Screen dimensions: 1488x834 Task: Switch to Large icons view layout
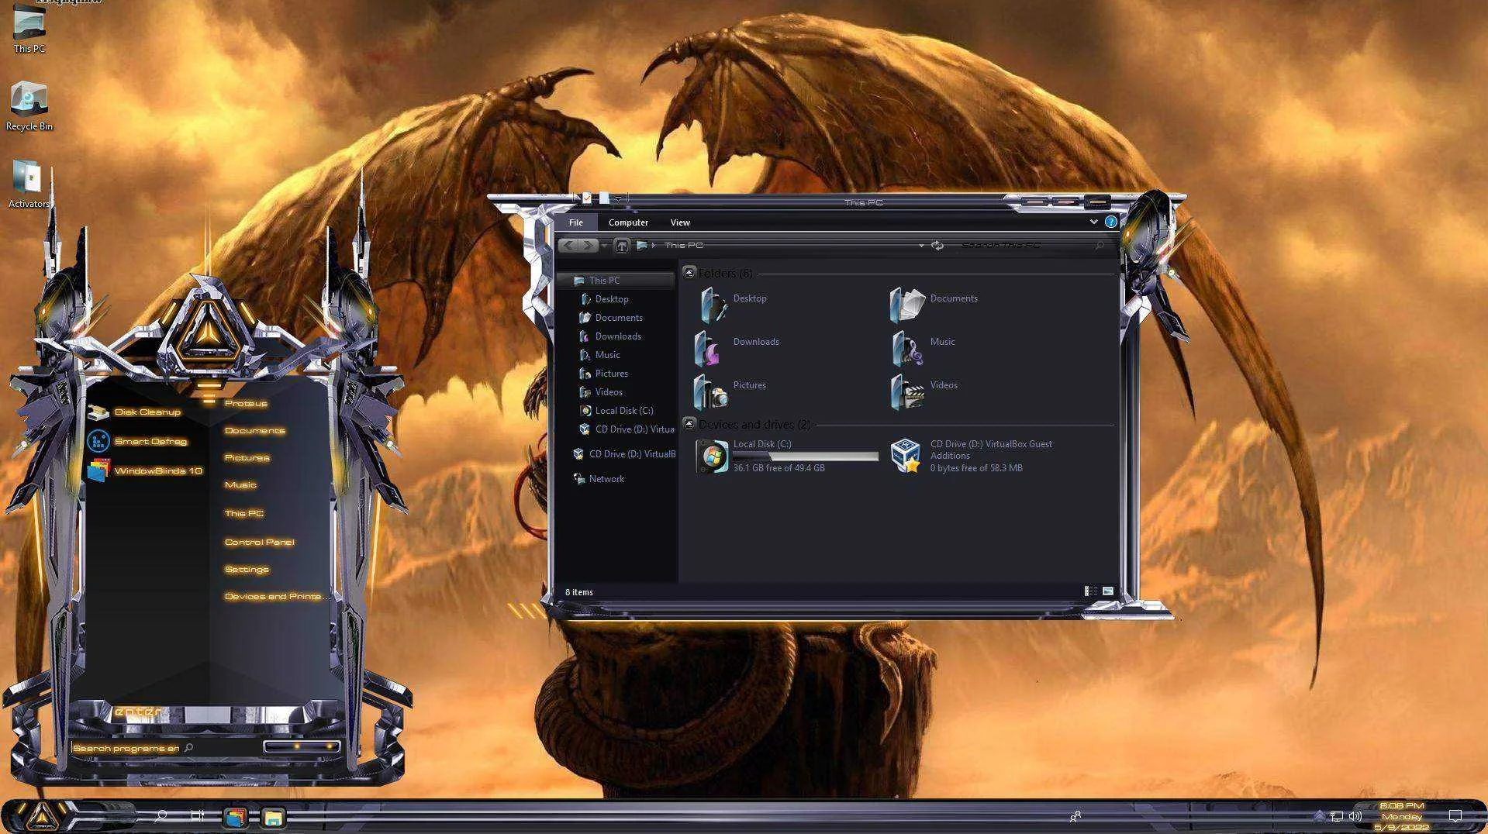click(1108, 591)
